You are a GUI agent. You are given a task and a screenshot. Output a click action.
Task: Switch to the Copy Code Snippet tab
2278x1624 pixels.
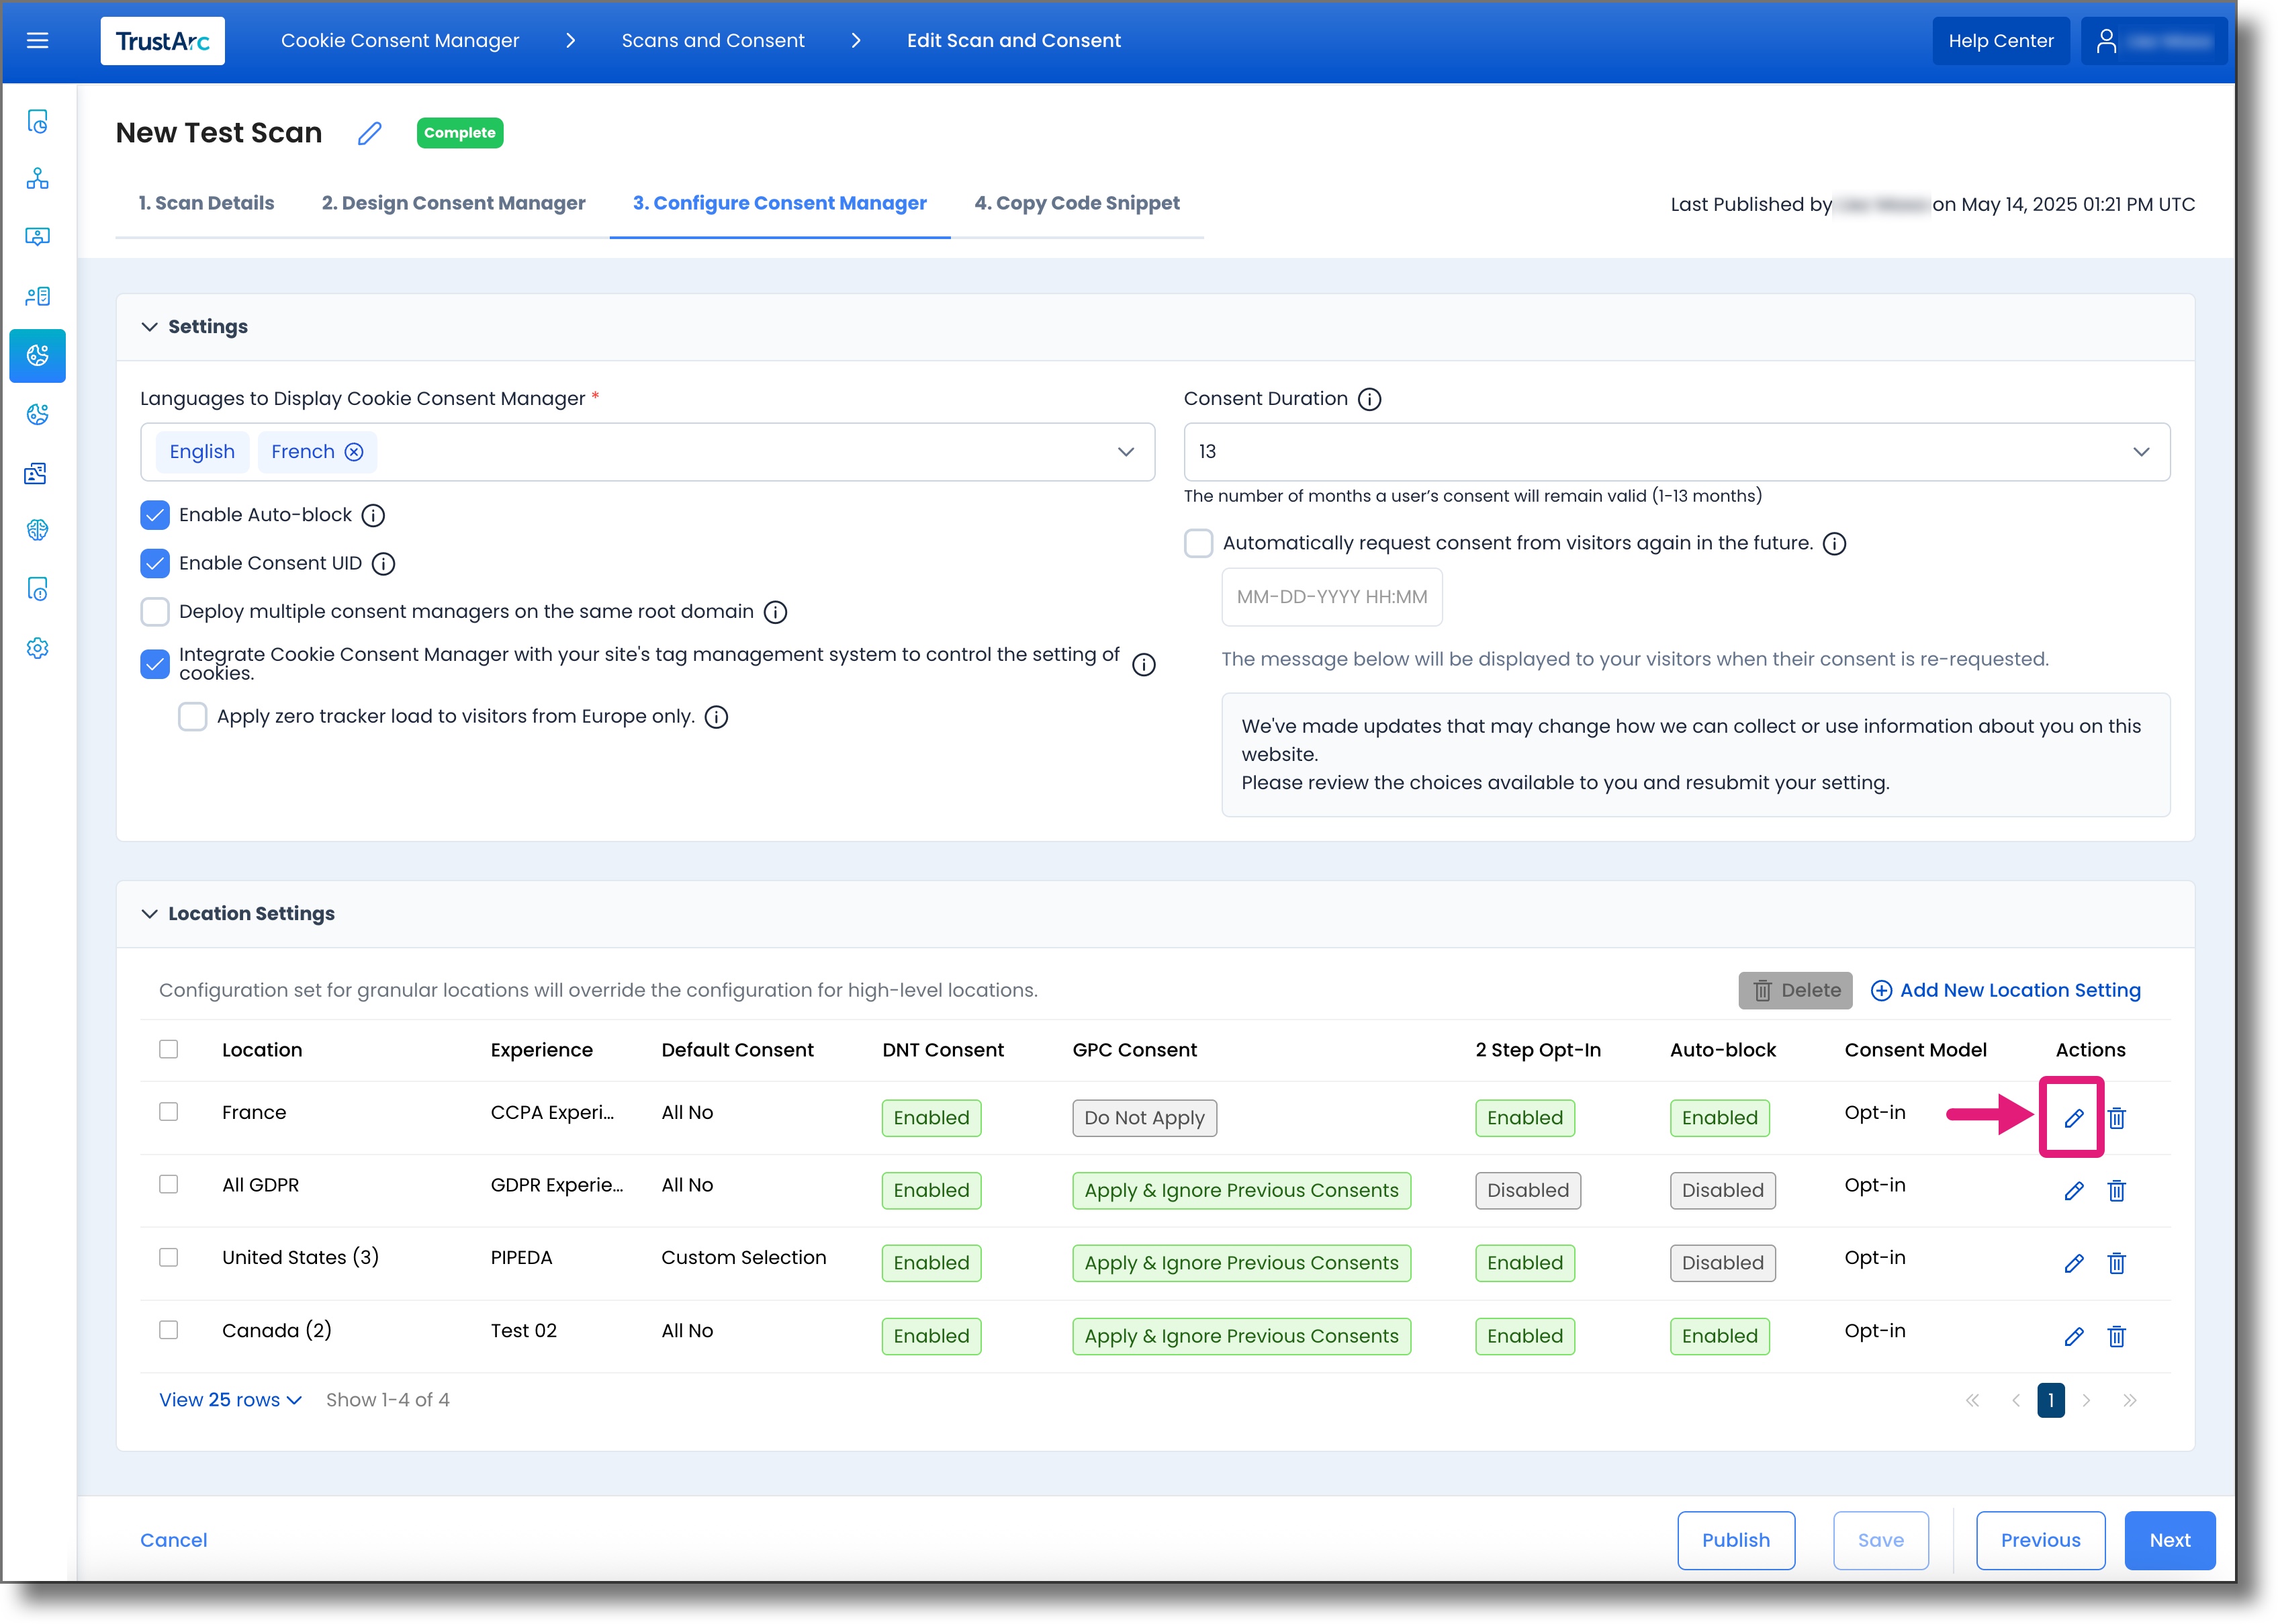(1077, 203)
